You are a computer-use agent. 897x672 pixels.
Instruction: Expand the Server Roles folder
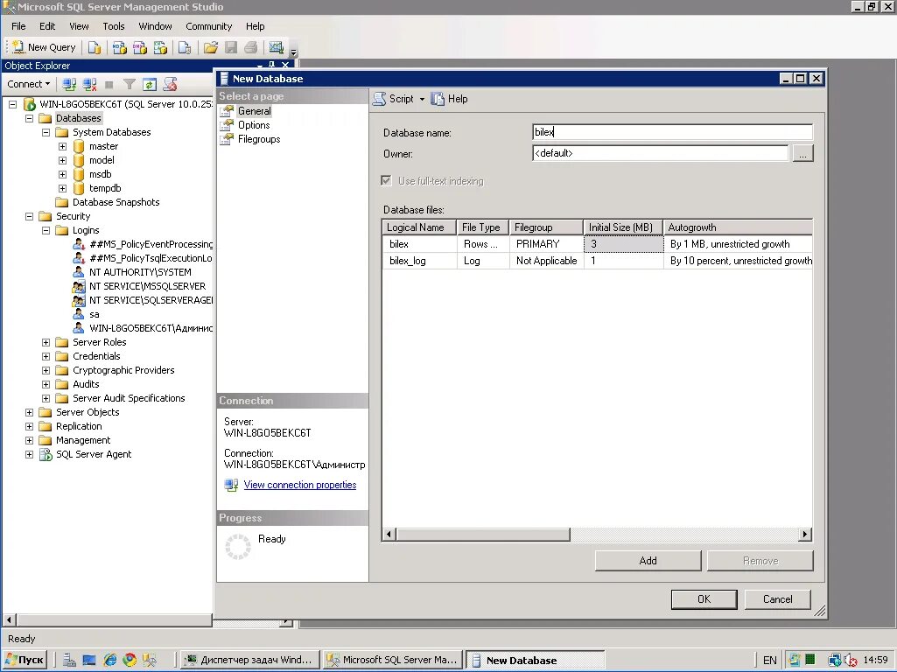tap(46, 343)
